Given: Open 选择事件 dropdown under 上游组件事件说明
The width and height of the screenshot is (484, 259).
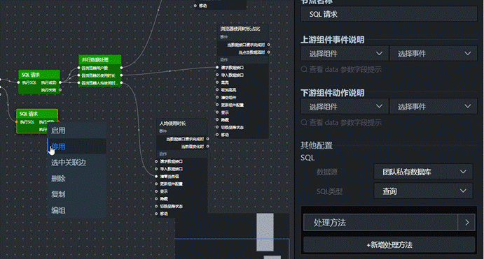Looking at the screenshot, I should tap(434, 54).
